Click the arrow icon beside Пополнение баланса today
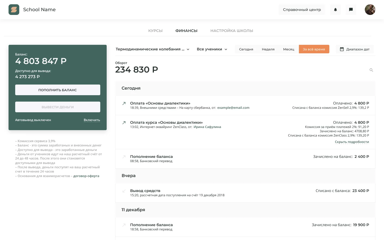This screenshot has height=240, width=384. 124,157
